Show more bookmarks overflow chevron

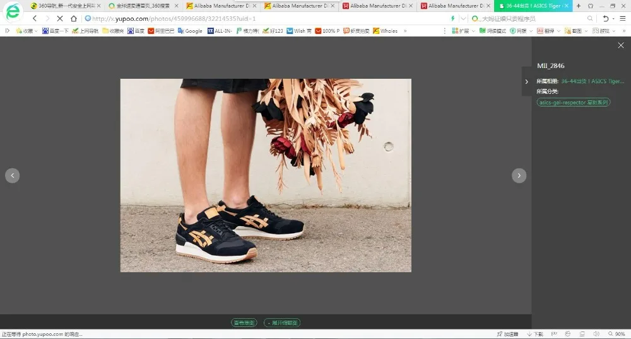[405, 31]
